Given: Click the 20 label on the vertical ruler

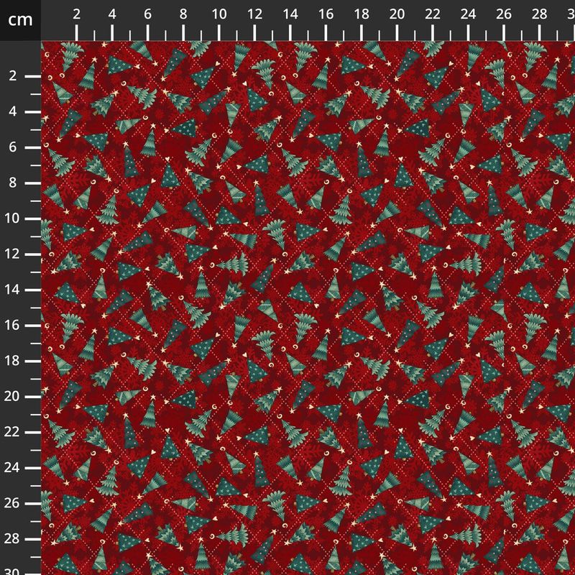Looking at the screenshot, I should pos(11,396).
